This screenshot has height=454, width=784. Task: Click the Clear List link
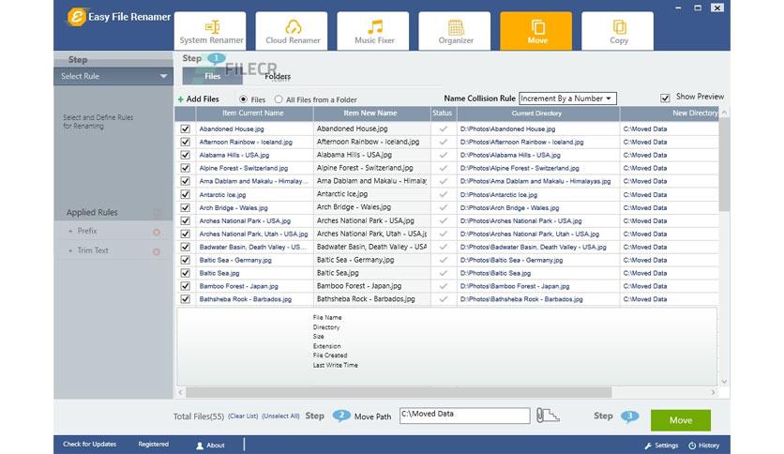243,416
